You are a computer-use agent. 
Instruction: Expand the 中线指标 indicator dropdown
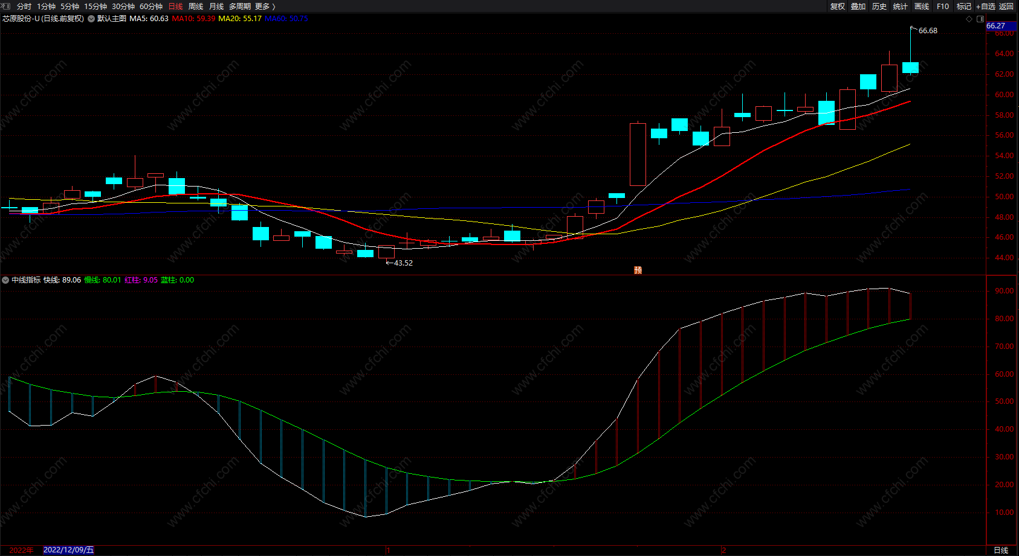(x=5, y=280)
